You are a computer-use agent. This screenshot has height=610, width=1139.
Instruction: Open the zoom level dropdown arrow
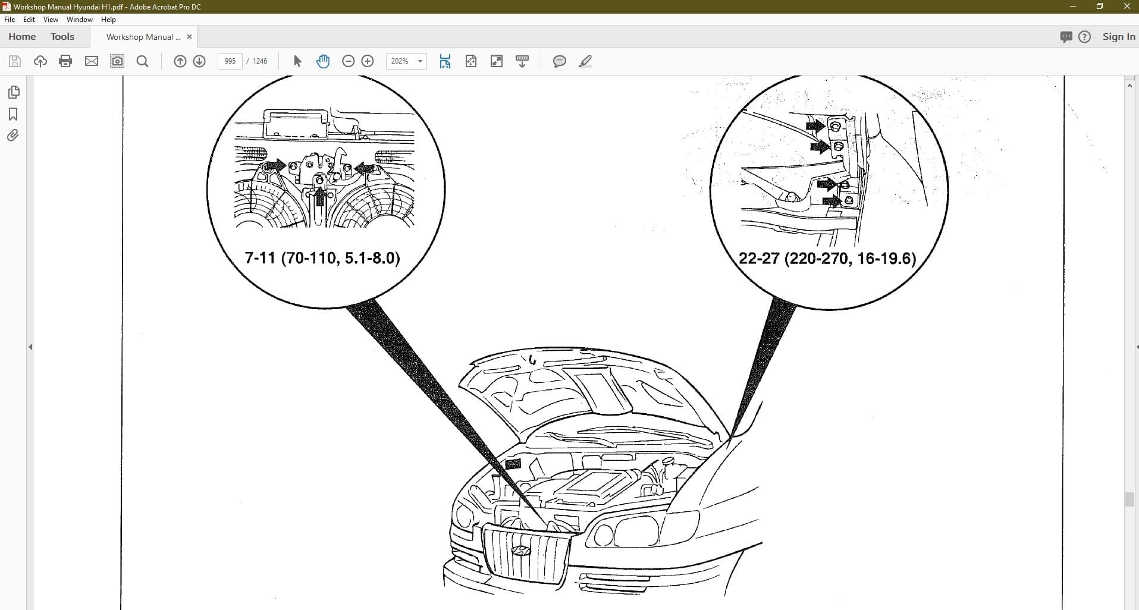421,61
